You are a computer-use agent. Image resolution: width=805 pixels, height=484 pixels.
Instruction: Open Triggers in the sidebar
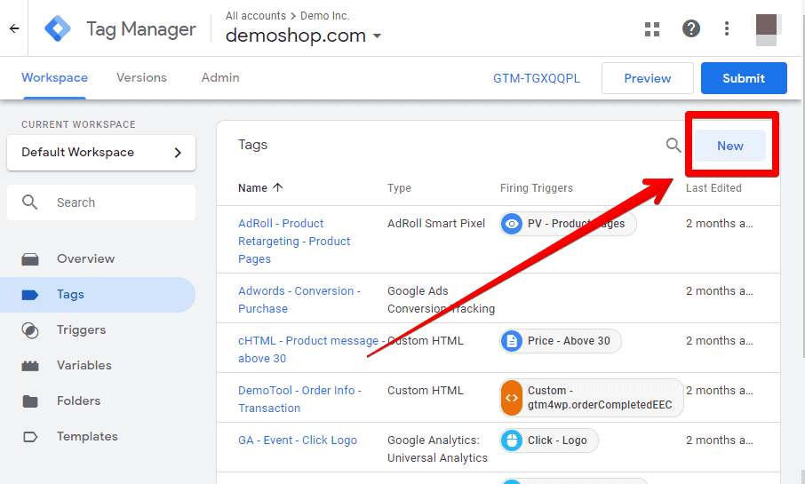click(x=81, y=330)
